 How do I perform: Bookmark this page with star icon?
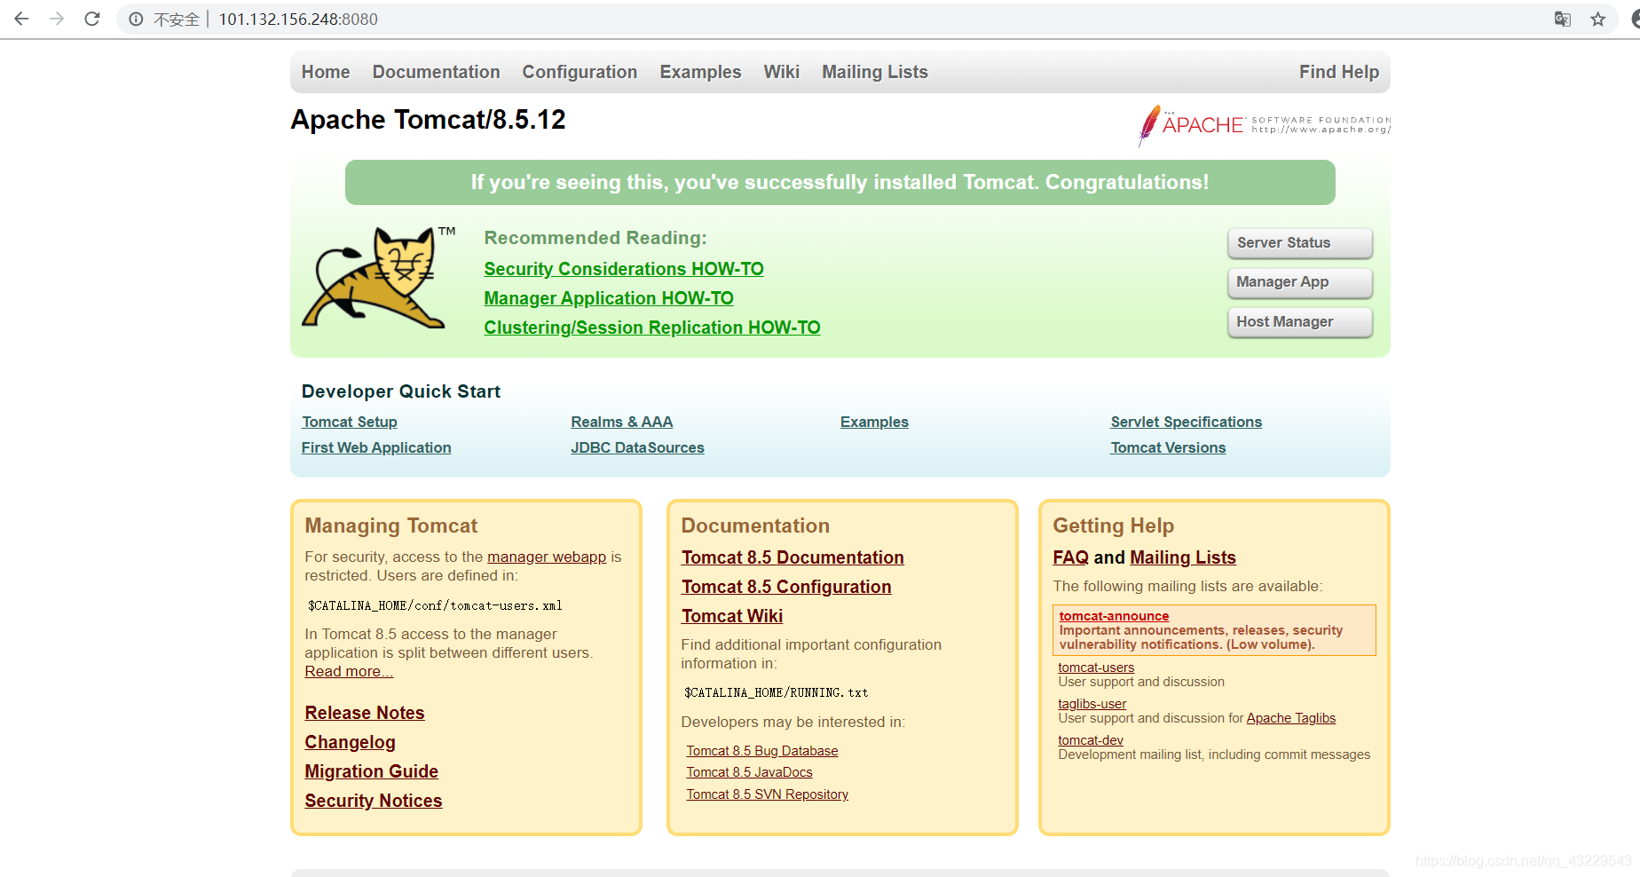[x=1598, y=20]
